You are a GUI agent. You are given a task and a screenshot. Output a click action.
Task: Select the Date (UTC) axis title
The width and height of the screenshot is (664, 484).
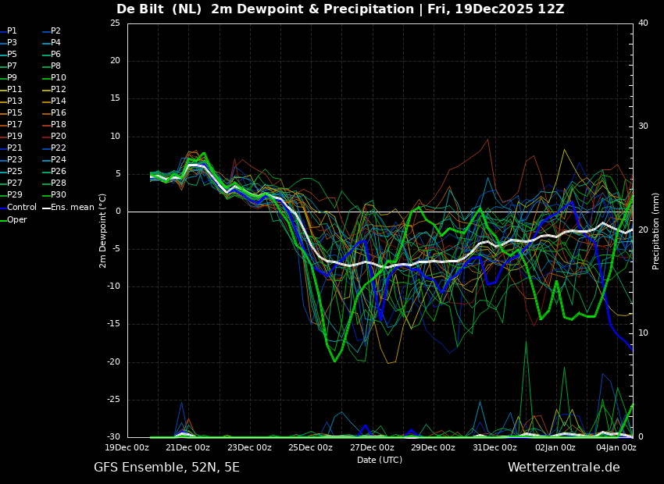click(x=380, y=460)
